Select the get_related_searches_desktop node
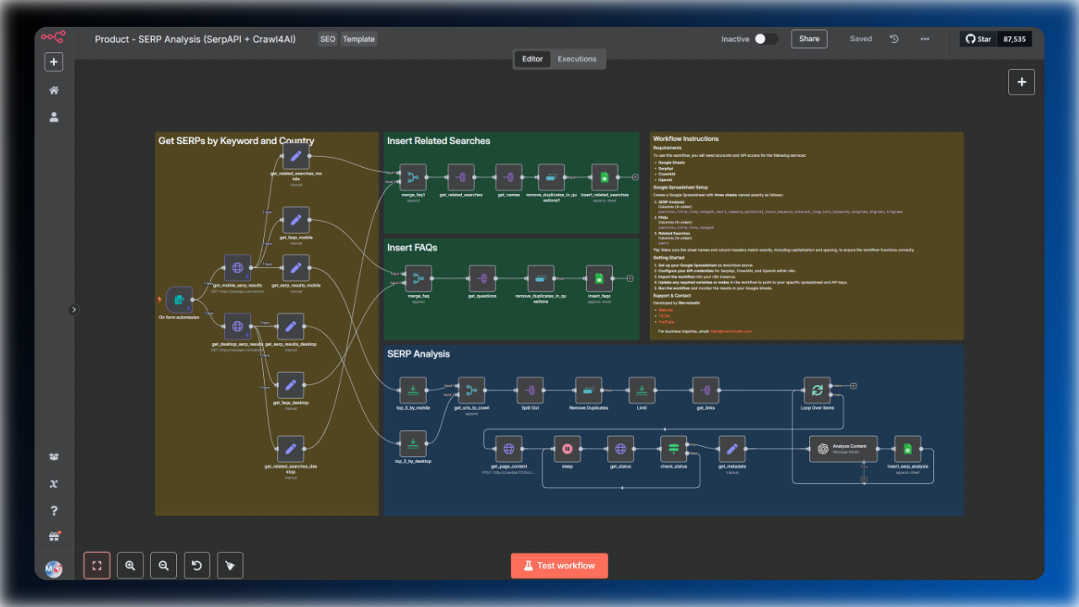The width and height of the screenshot is (1079, 607). coord(291,449)
